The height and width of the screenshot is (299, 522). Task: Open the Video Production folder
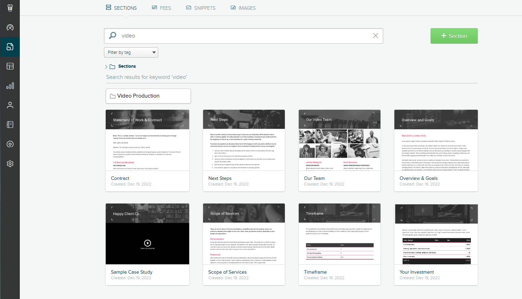[x=148, y=96]
